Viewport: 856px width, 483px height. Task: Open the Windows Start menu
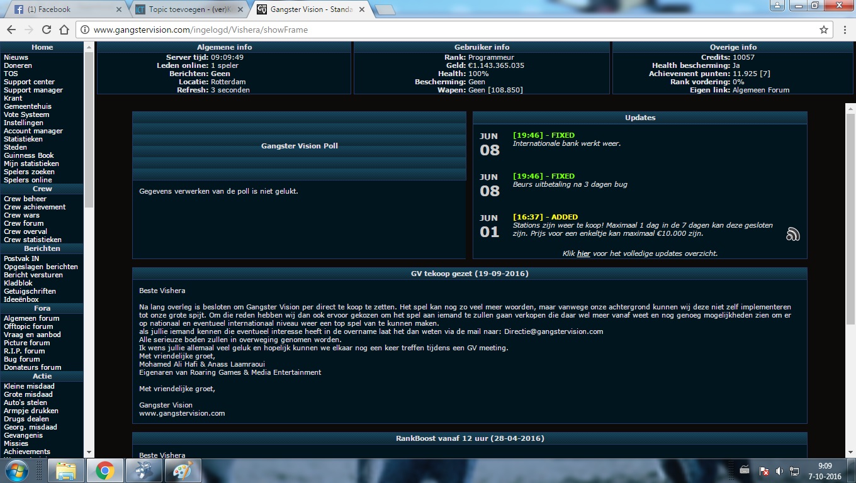17,470
